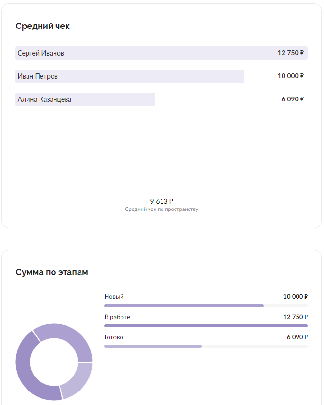Click the 6 090 ₽ amount for Алина Казанцева

(x=293, y=99)
